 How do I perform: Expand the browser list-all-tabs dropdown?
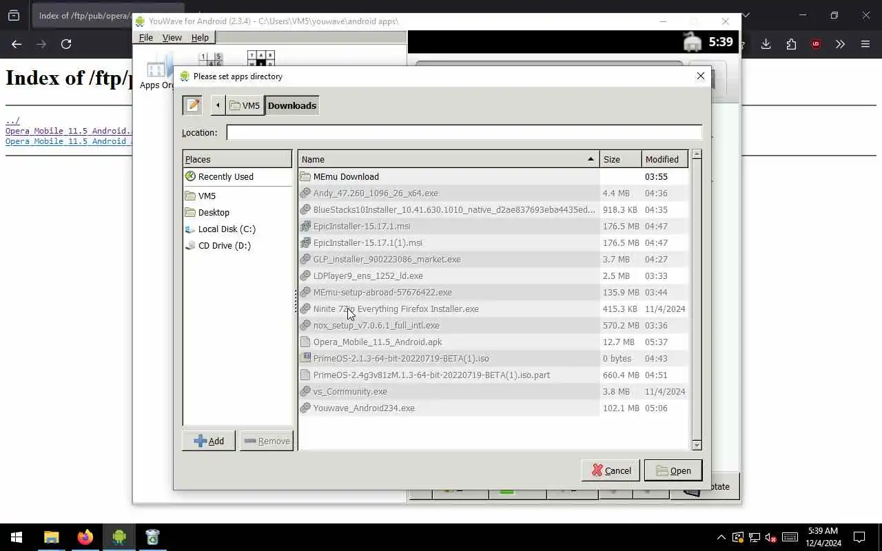coord(746,15)
